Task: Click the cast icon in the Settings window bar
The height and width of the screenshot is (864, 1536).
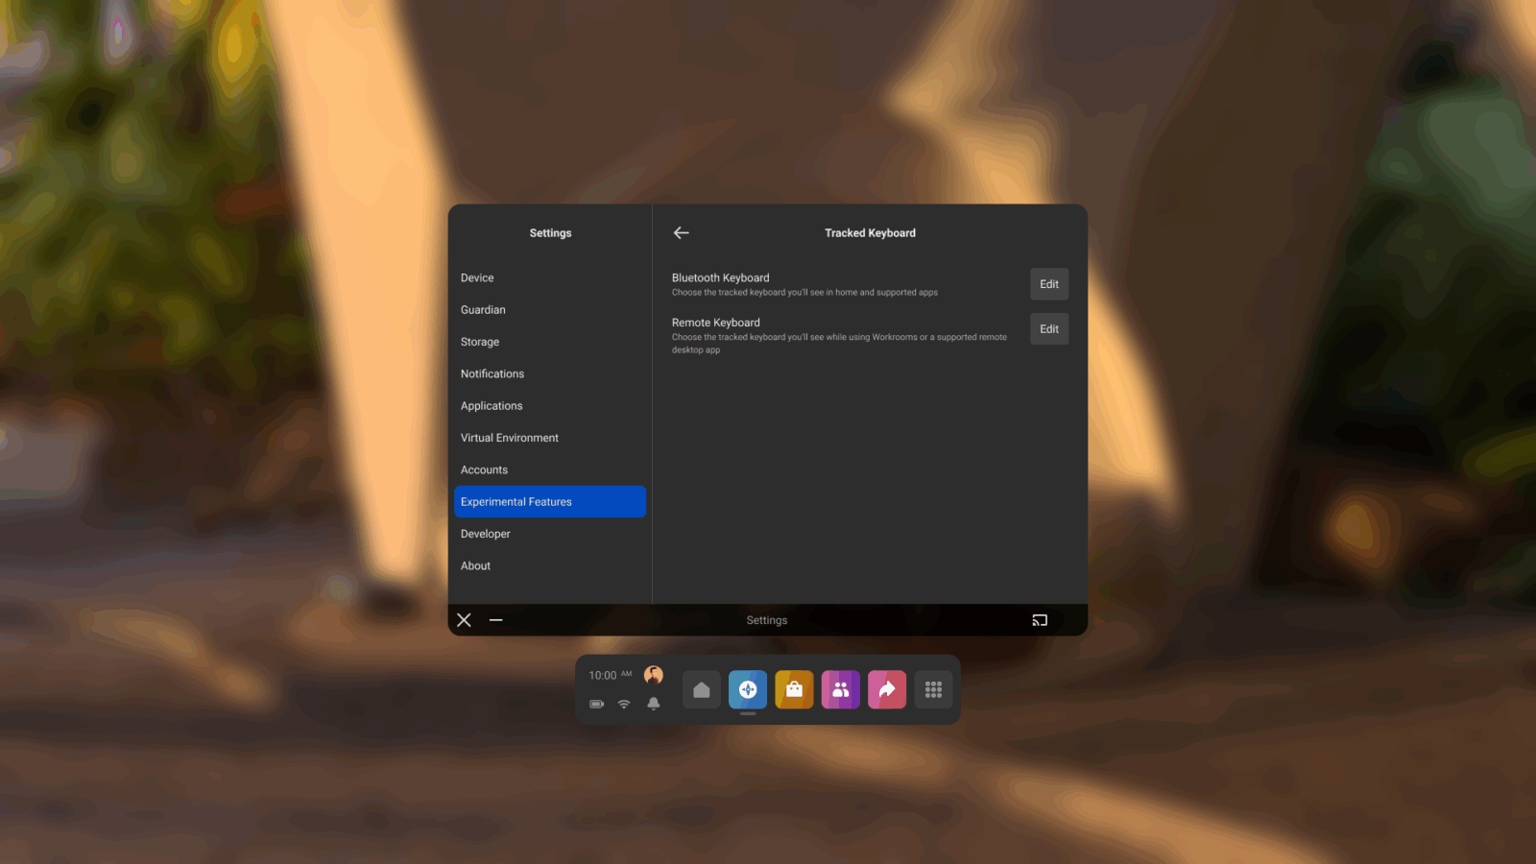Action: (x=1040, y=620)
